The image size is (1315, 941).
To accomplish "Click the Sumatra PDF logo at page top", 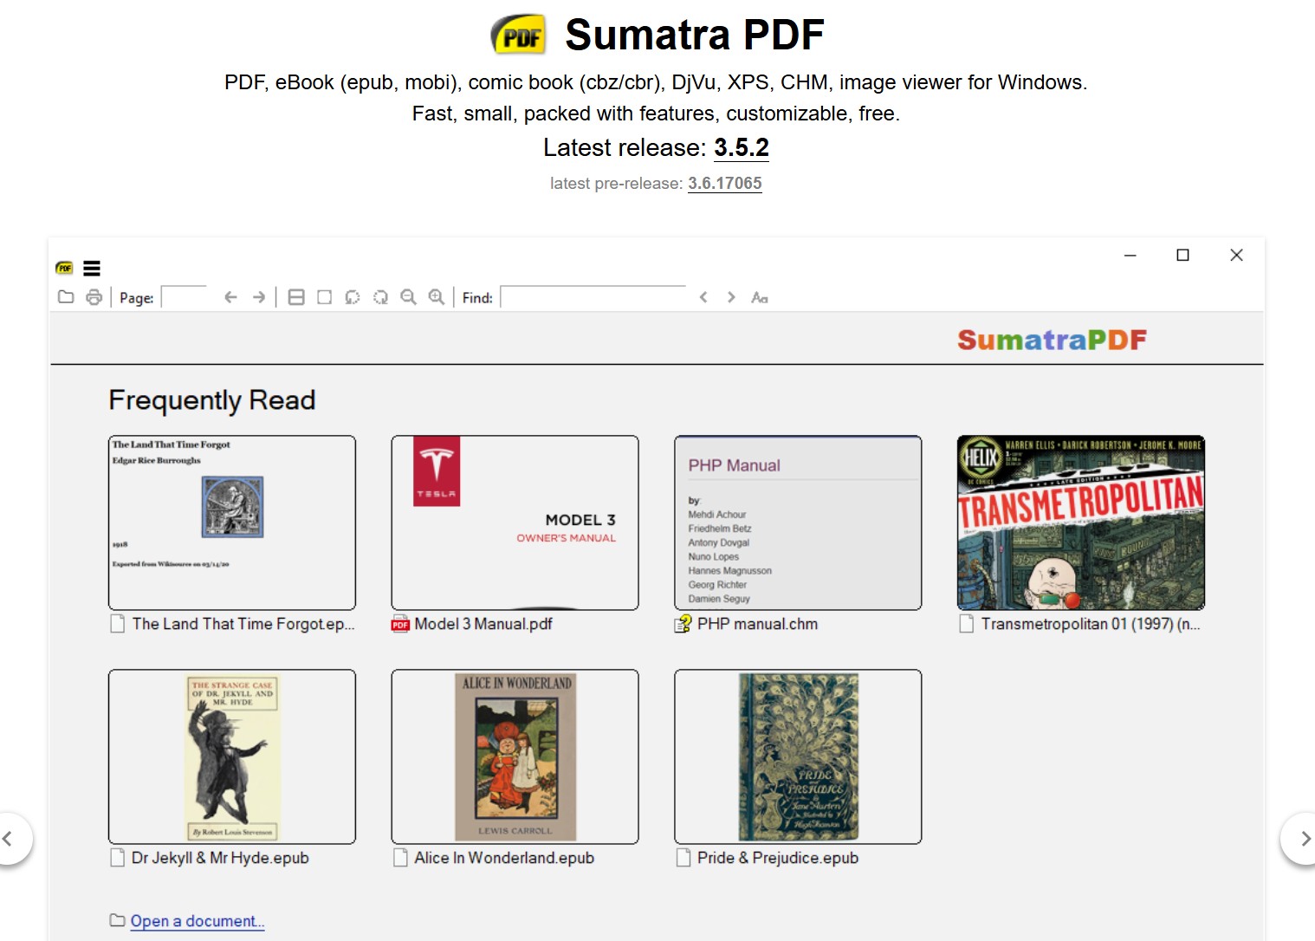I will coord(519,35).
